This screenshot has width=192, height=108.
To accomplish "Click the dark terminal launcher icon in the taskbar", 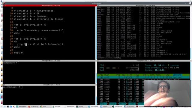I will [x=8, y=106].
